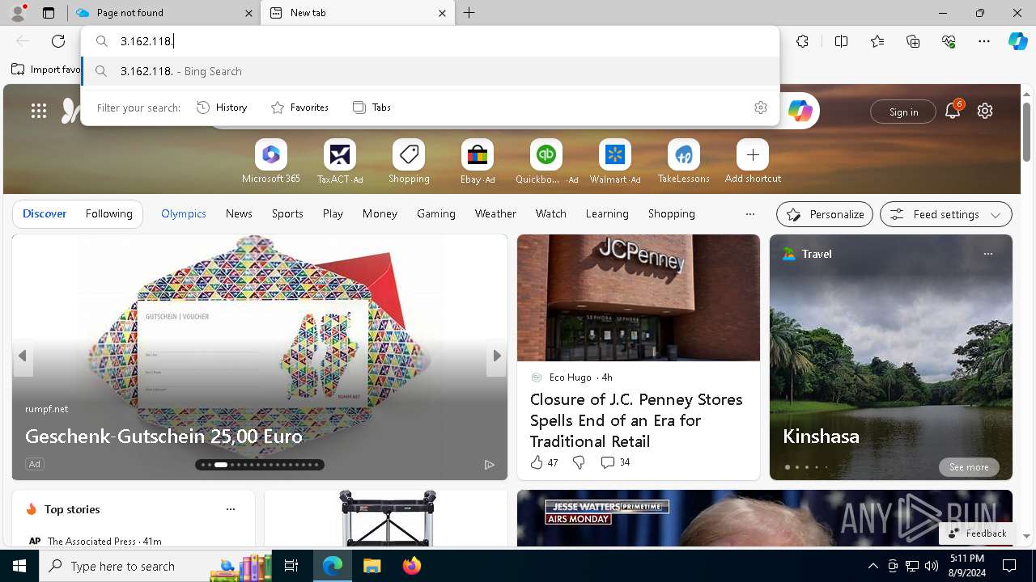
Task: Switch to Discover feed tab
Action: (45, 213)
